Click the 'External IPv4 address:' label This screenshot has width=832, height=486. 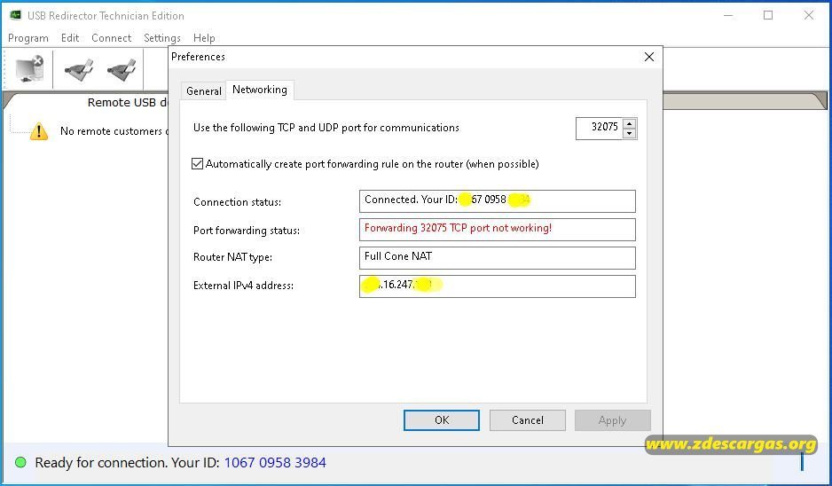244,286
